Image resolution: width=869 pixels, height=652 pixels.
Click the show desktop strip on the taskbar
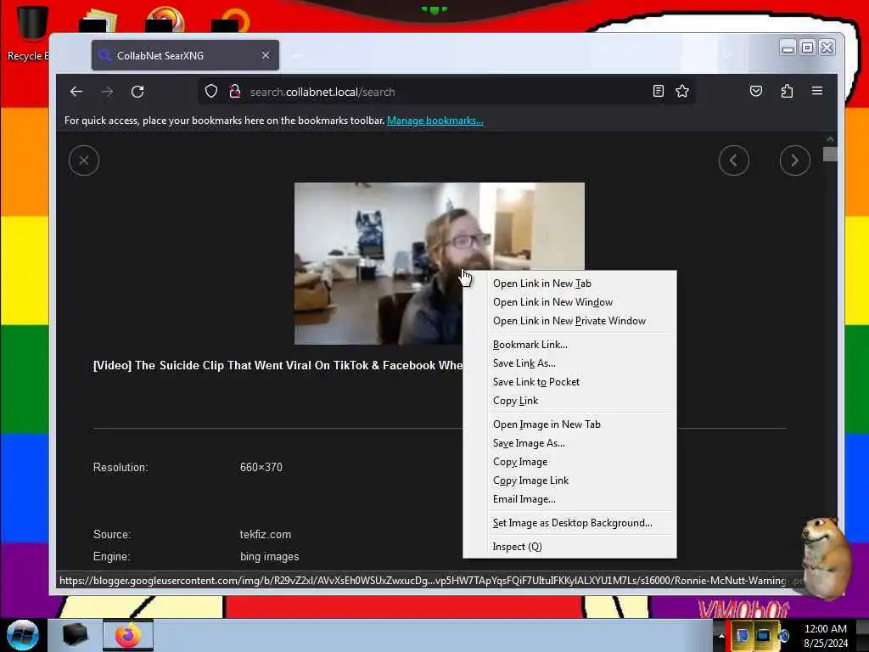[862, 635]
